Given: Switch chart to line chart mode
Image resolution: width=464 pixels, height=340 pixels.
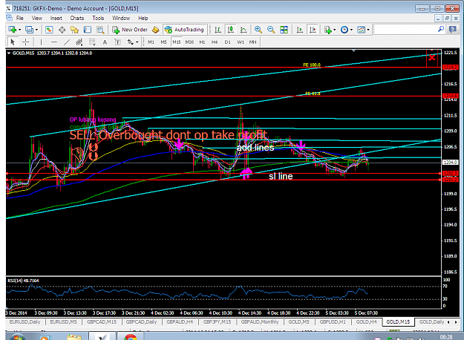Looking at the screenshot, I should [244, 30].
